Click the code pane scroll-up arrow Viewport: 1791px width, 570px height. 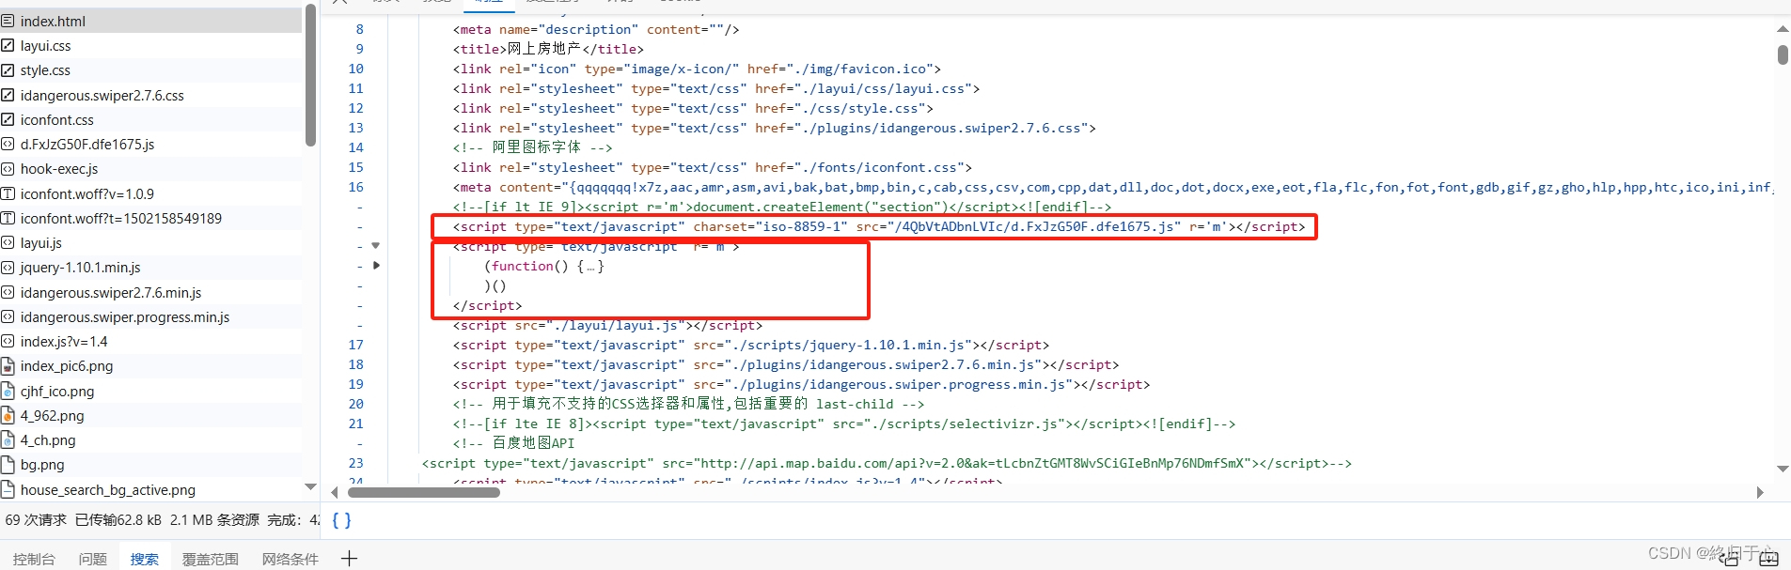click(1783, 29)
